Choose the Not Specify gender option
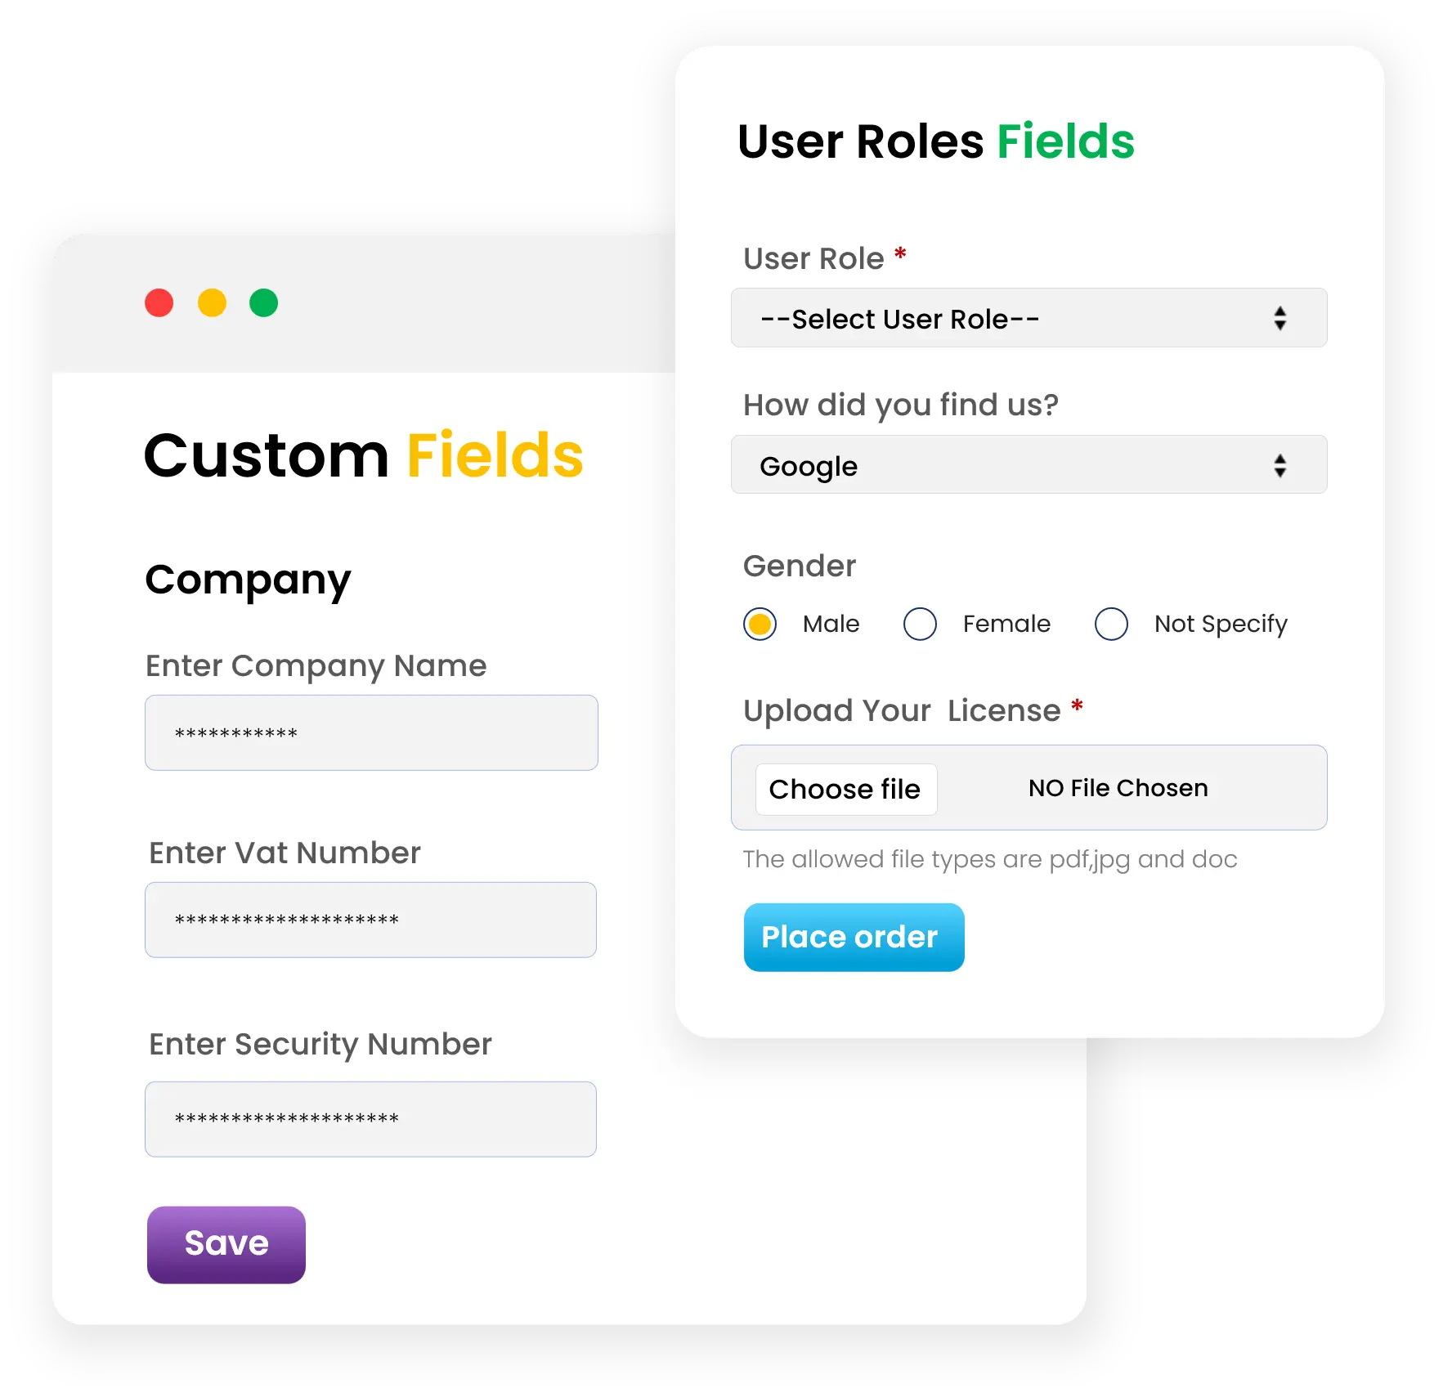This screenshot has height=1397, width=1443. [1111, 625]
